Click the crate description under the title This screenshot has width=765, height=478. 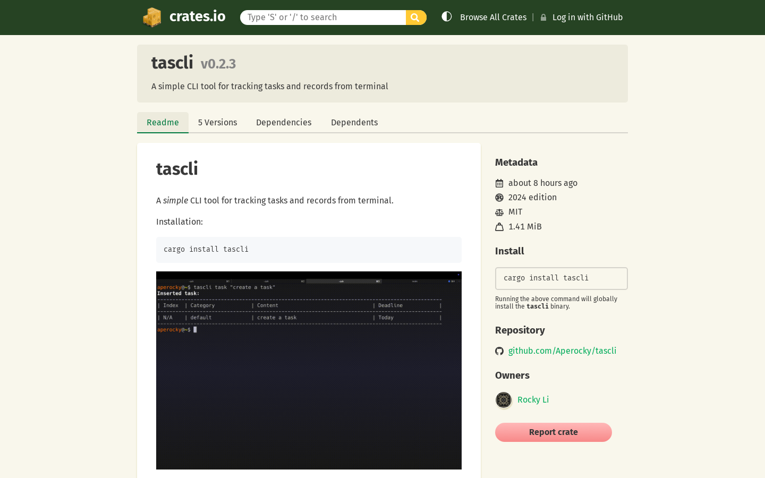point(270,86)
